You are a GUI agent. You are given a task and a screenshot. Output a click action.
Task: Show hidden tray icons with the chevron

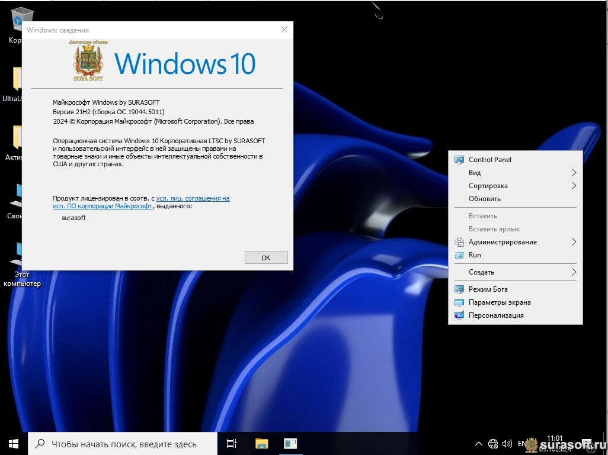(479, 443)
